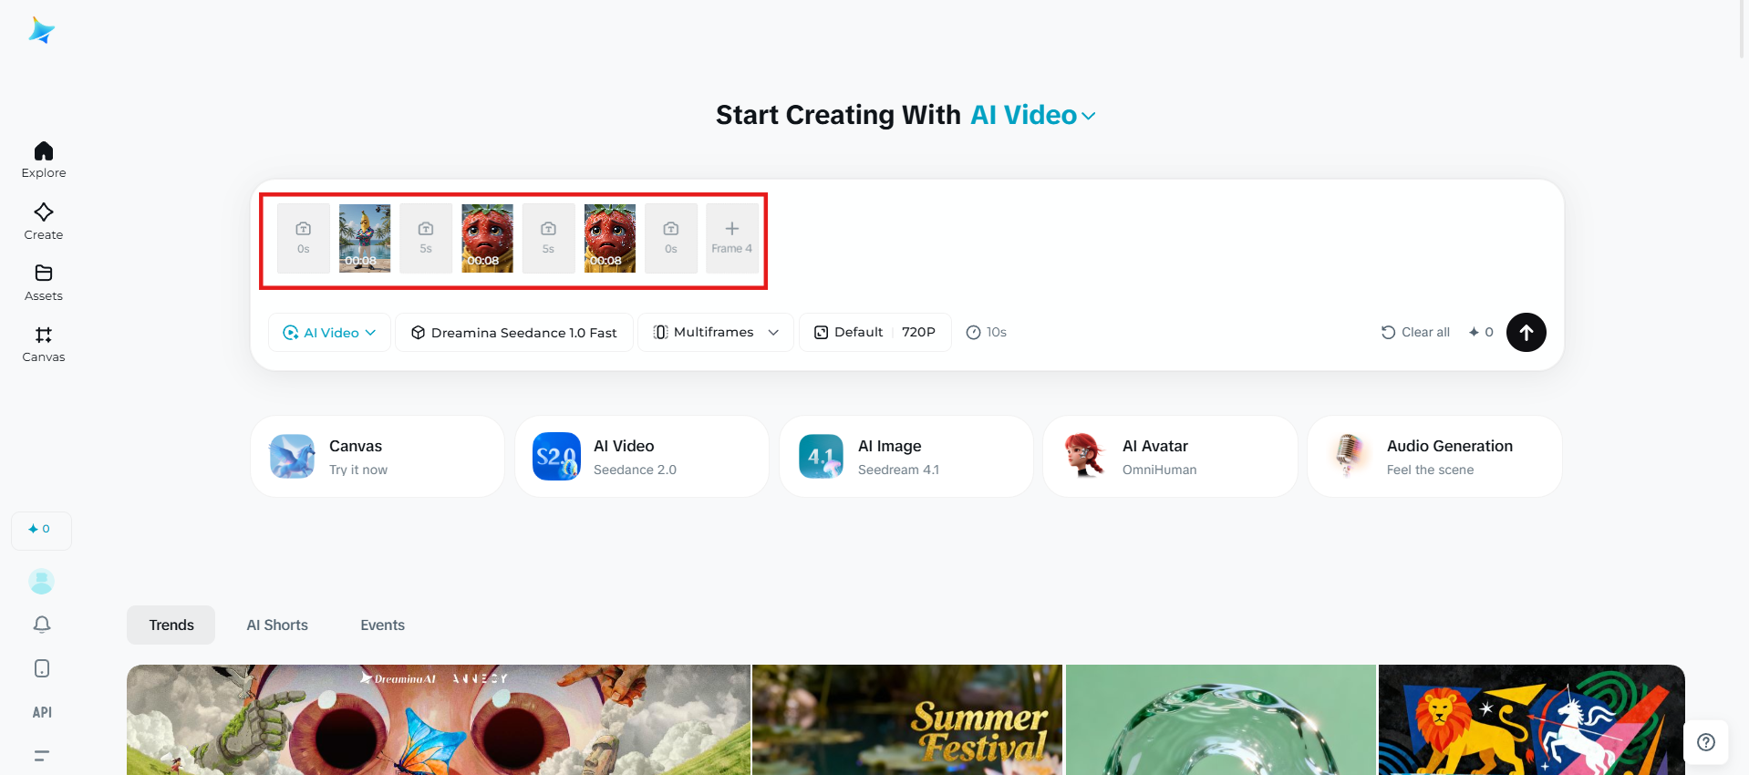Click the 4.1 Seedream icon
Viewport: 1749px width, 775px height.
(822, 456)
